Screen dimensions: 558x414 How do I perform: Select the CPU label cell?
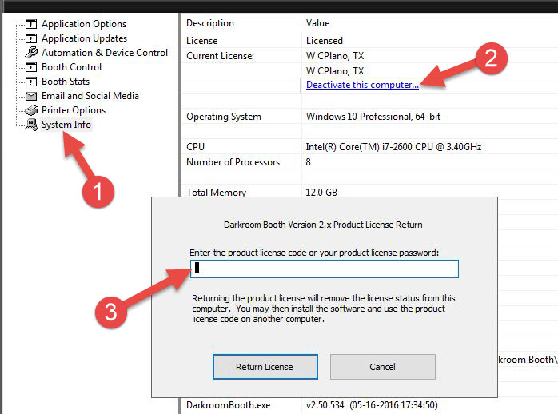(x=195, y=147)
